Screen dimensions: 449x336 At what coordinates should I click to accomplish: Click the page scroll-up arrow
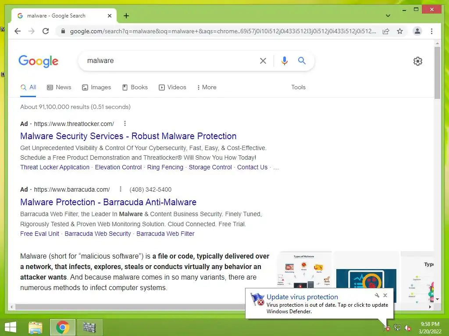(437, 44)
